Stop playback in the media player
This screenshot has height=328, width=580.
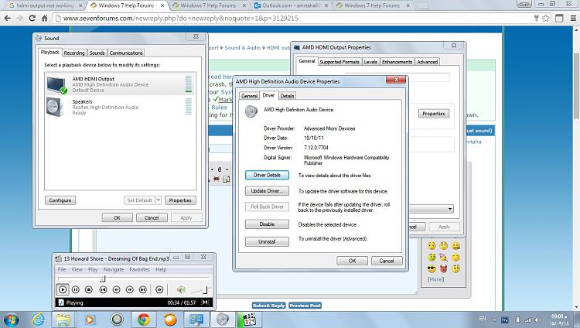(89, 289)
